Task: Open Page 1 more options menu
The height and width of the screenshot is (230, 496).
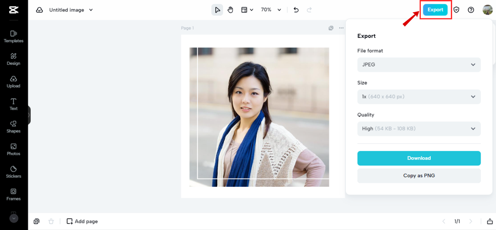Action: (x=341, y=28)
